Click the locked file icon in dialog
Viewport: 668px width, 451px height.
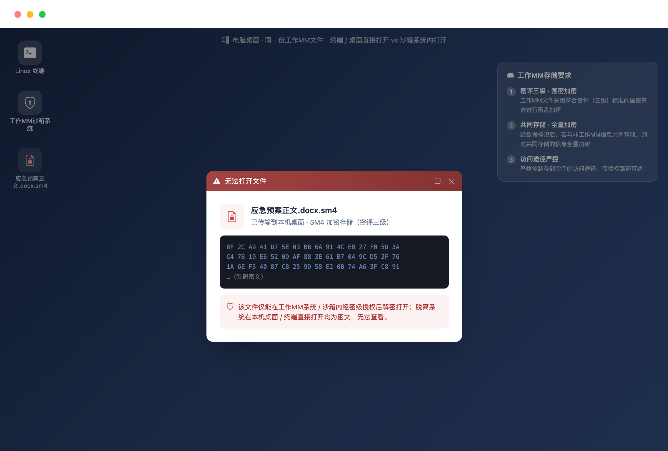pyautogui.click(x=232, y=217)
